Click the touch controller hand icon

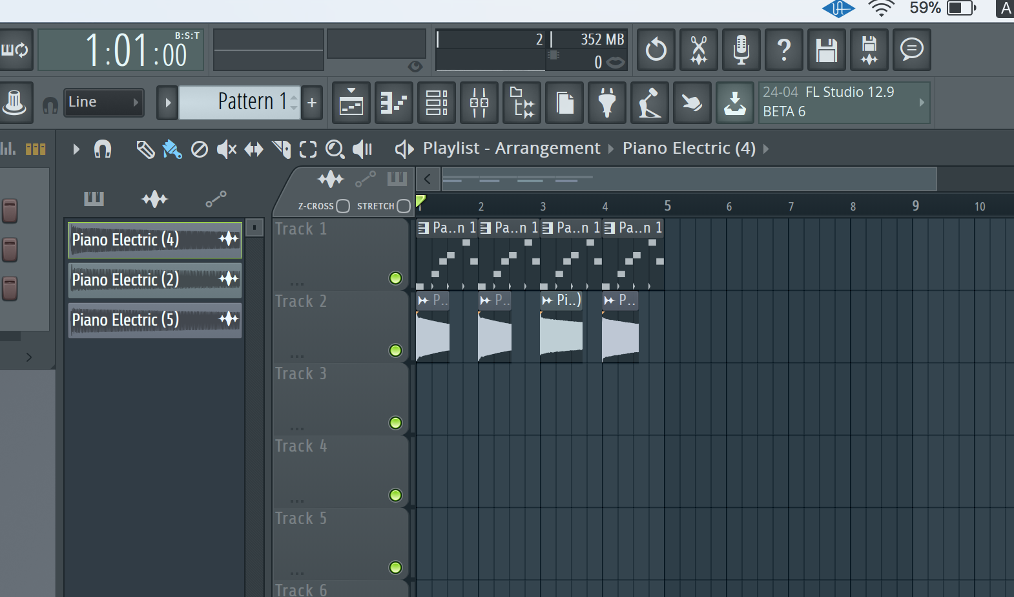coord(692,103)
